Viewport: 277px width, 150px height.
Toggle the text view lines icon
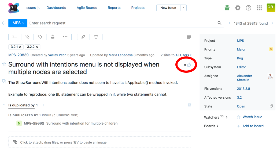click(x=189, y=37)
